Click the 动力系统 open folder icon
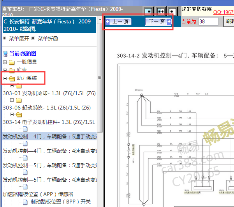234x207 pixels. (12, 78)
